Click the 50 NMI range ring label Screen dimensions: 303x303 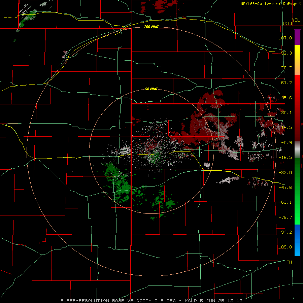click(x=151, y=89)
